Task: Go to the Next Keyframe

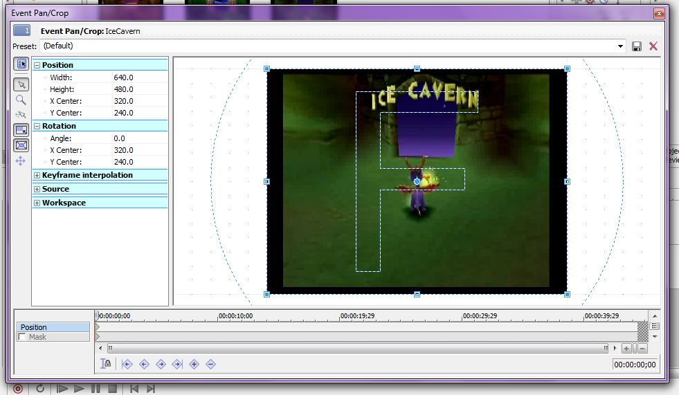Action: (161, 365)
